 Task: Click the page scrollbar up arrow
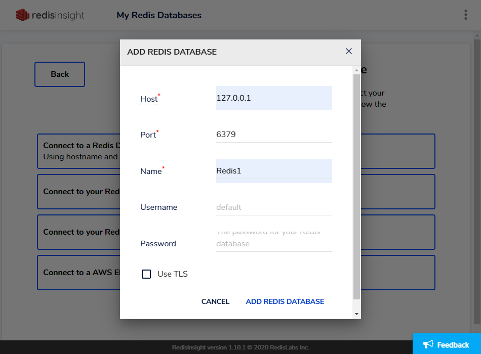coord(477,35)
